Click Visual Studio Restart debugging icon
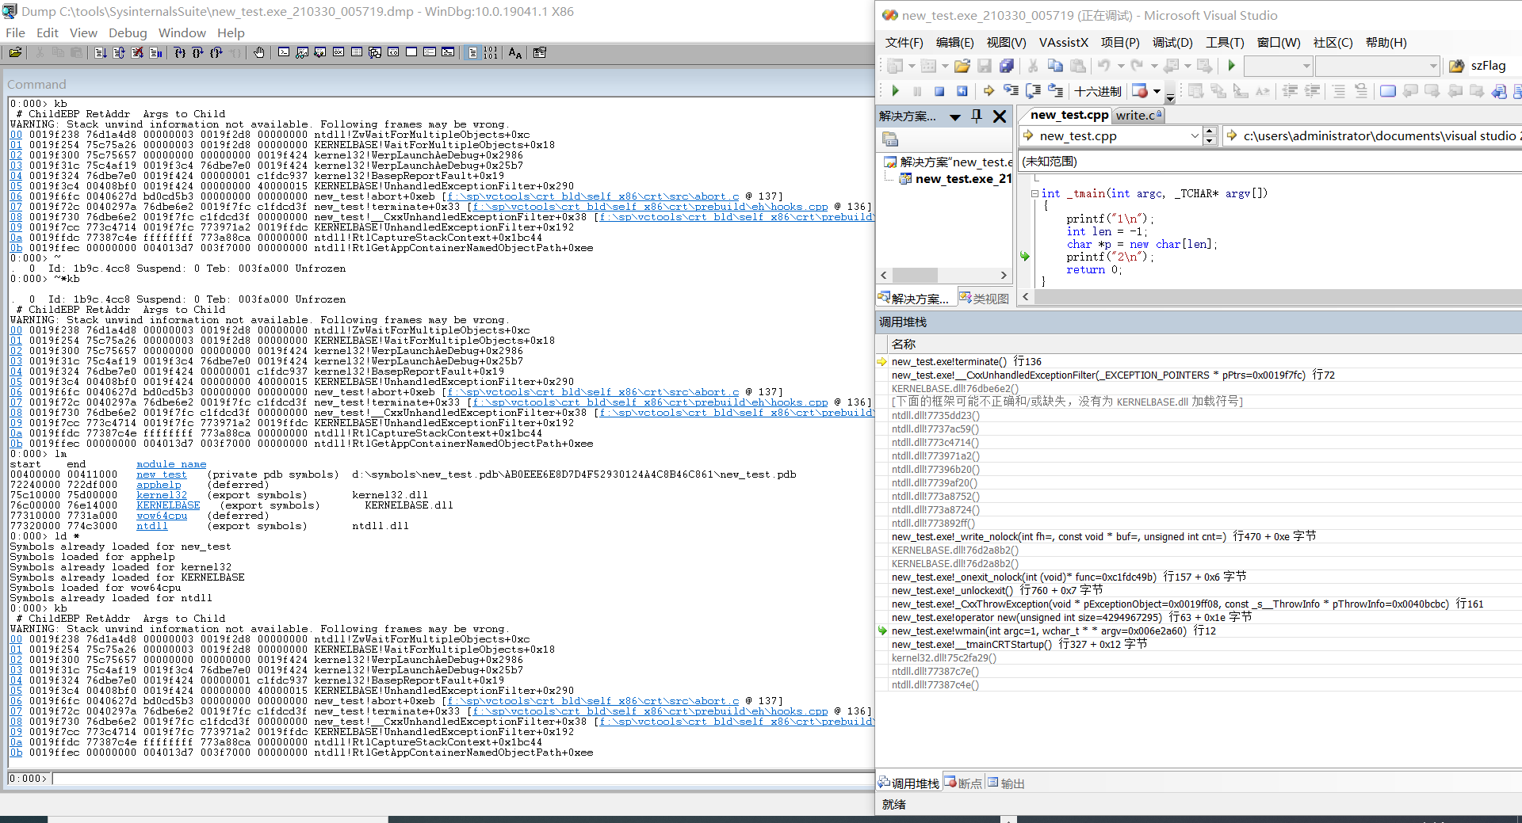1522x823 pixels. coord(962,91)
